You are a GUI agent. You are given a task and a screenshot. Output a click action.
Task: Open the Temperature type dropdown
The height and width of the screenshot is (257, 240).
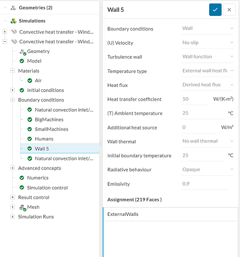click(x=207, y=71)
